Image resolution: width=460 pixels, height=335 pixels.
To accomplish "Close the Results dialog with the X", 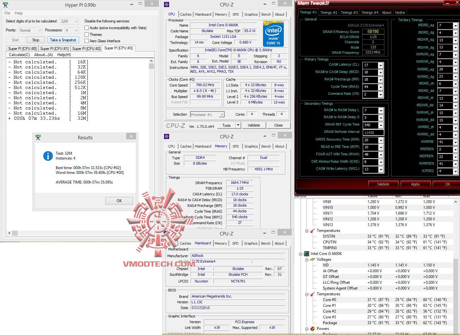I will pos(131,136).
